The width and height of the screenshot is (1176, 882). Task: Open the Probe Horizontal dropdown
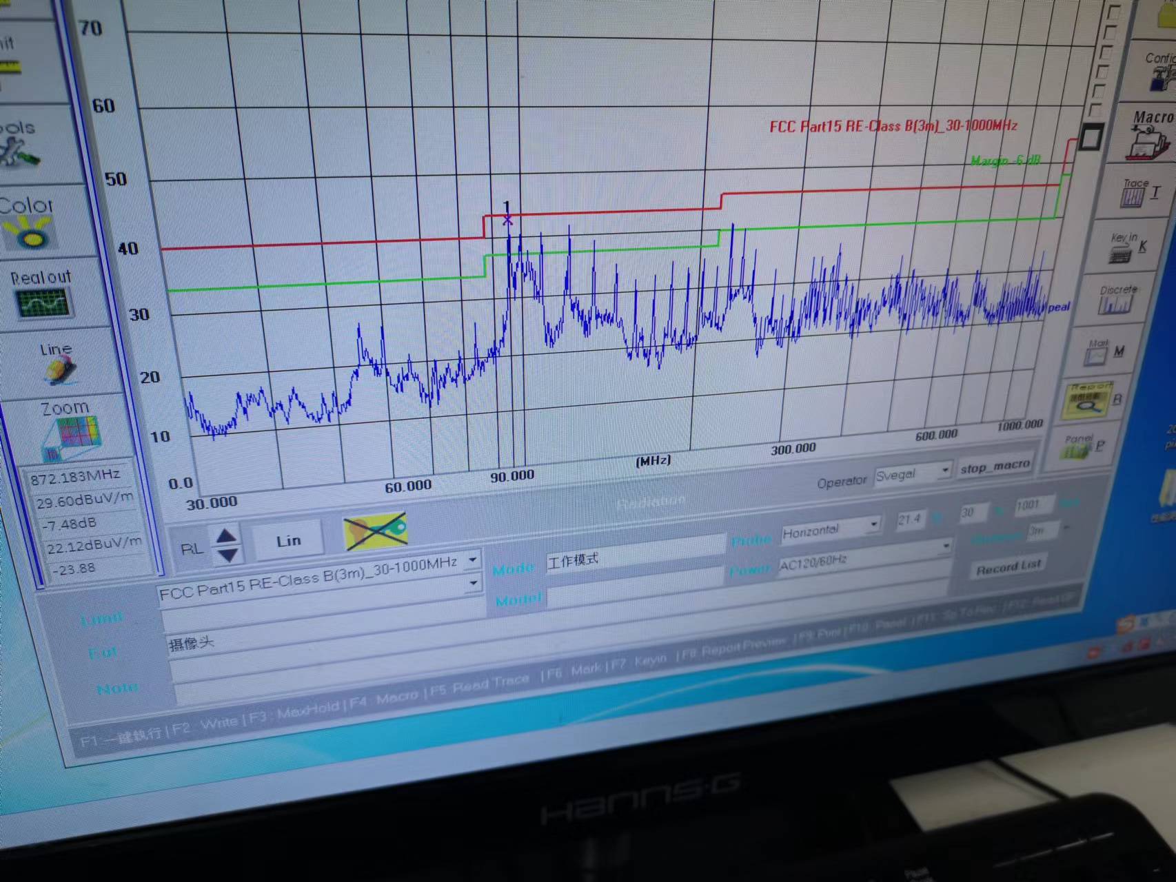[x=874, y=524]
